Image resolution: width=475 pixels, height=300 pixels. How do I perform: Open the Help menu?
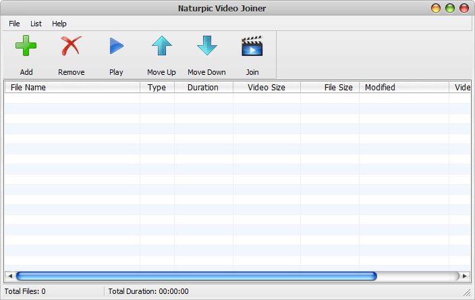click(59, 24)
